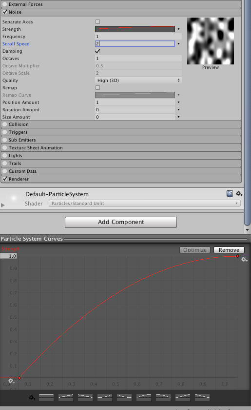
Task: Select the second curve preset thumbnail
Action: click(x=66, y=397)
